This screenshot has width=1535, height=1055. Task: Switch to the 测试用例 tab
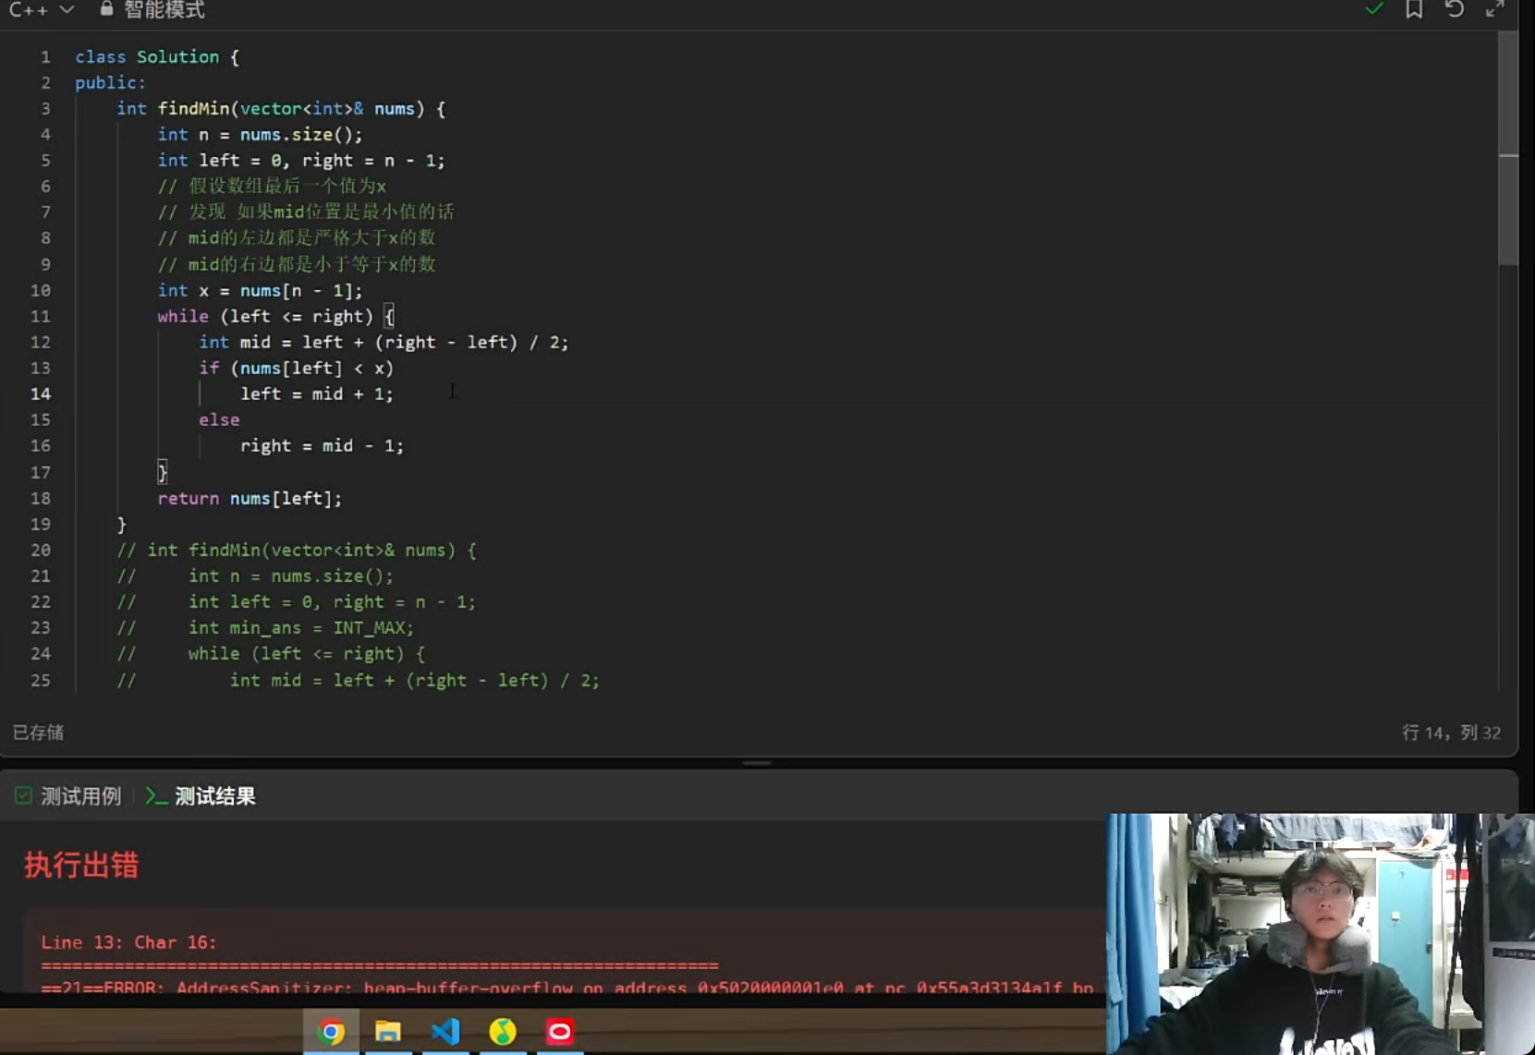68,796
